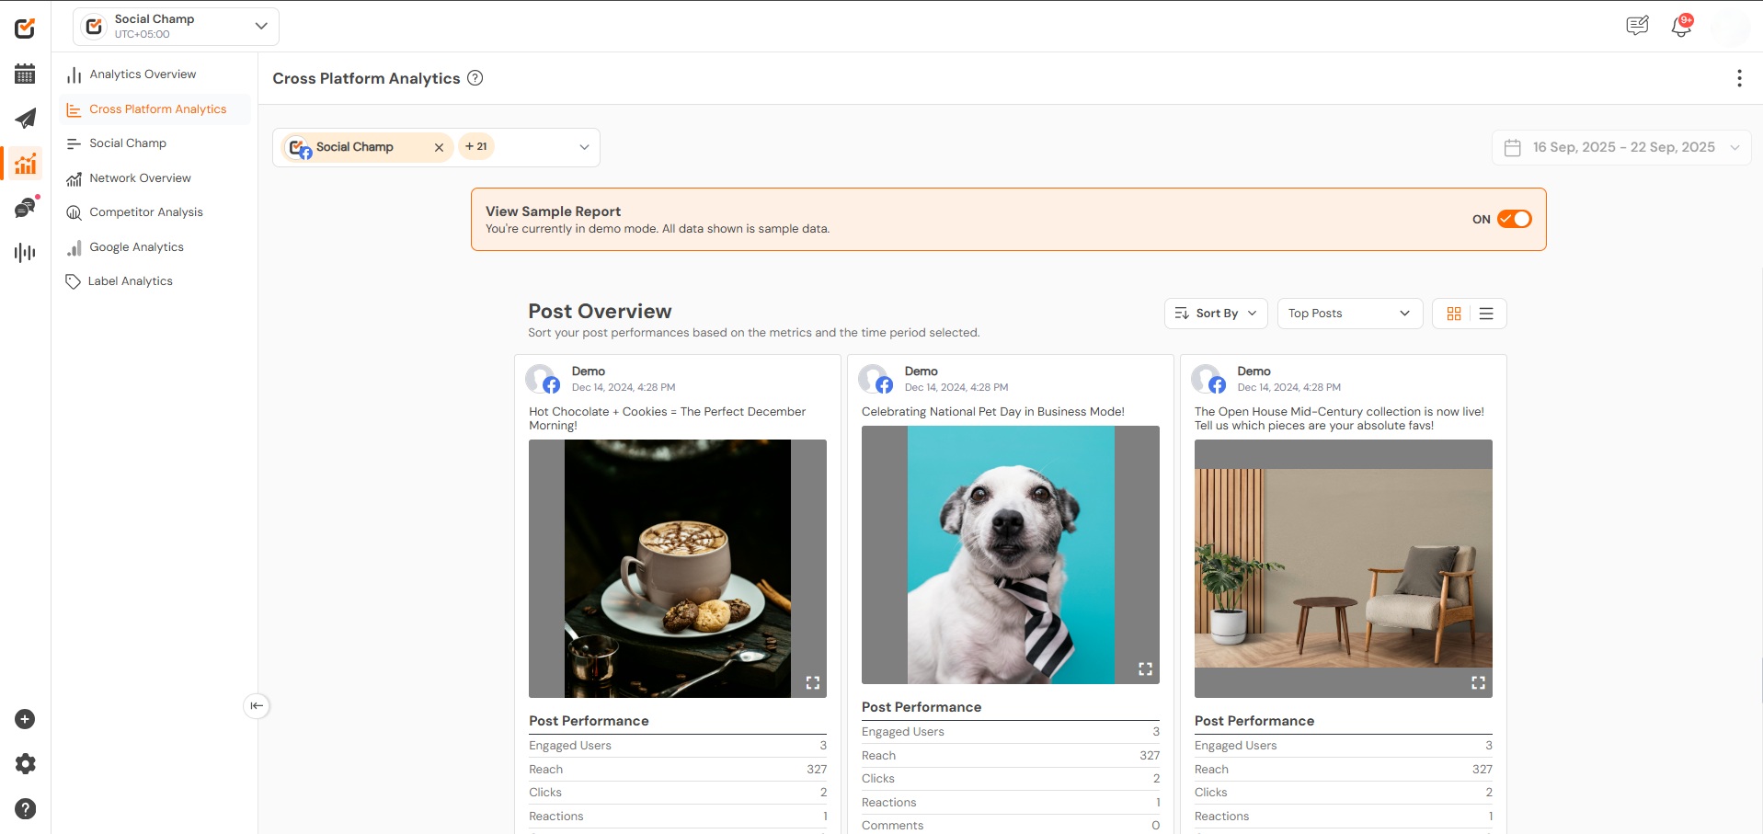Collapse the sidebar with arrow button
The image size is (1763, 834).
pos(257,705)
